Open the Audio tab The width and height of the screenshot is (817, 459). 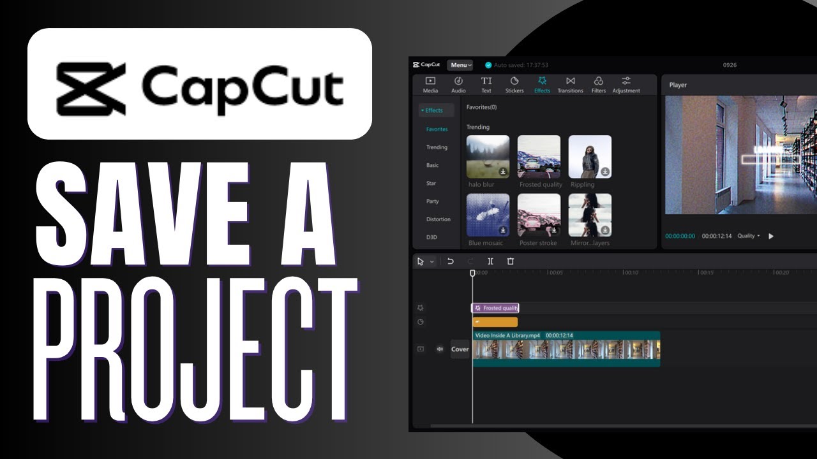point(458,84)
